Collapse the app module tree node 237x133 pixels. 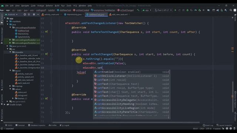5,18
